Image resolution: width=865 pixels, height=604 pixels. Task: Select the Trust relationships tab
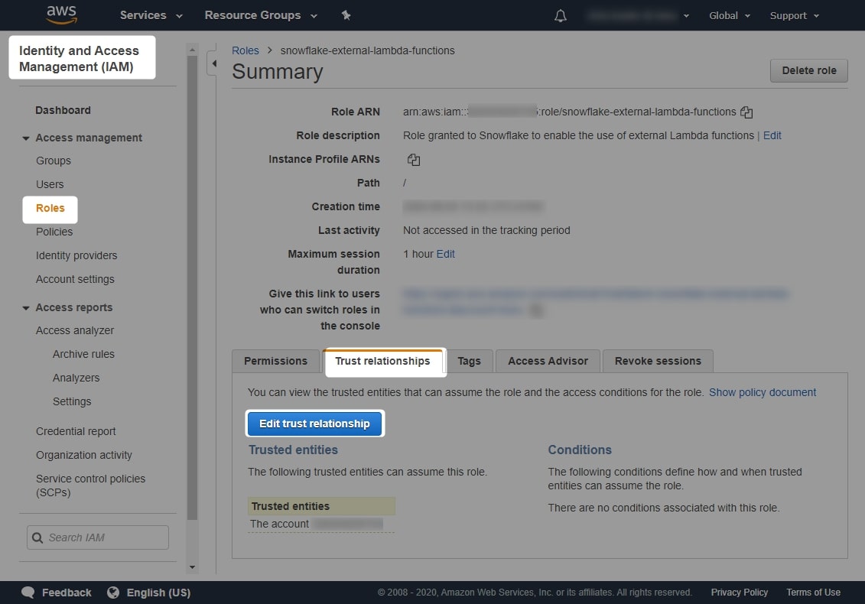pos(382,362)
